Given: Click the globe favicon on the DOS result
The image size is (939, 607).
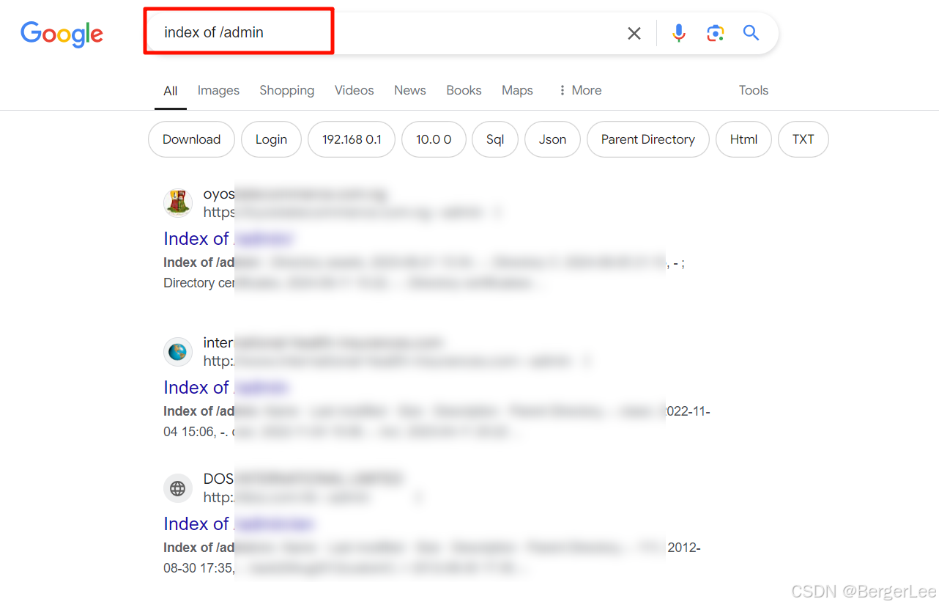Looking at the screenshot, I should coord(178,488).
